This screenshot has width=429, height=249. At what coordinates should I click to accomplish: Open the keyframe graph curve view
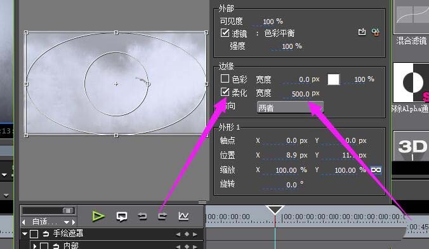point(183,216)
